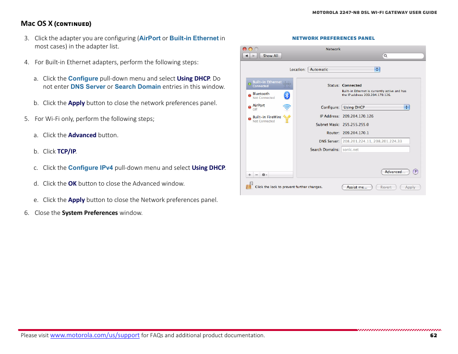458x354 pixels.
Task: Click the Motorola 2247-N8 user guide header
Action: click(x=374, y=12)
